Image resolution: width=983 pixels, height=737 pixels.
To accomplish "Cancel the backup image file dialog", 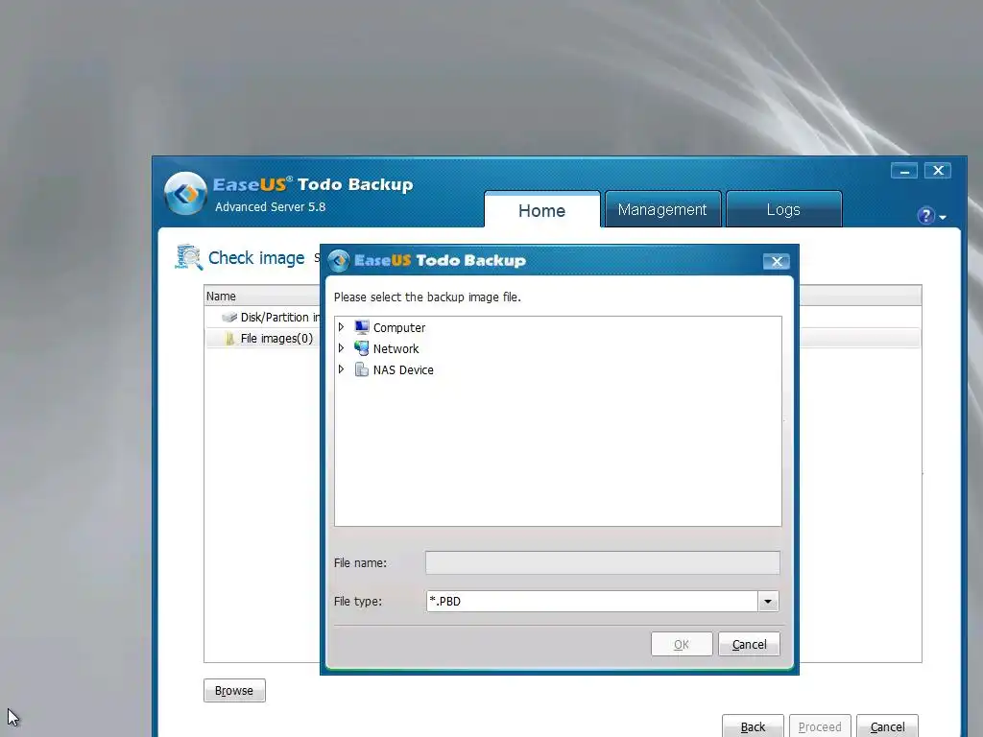I will (x=749, y=644).
